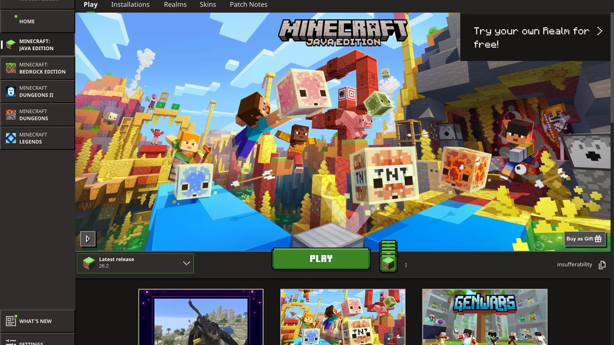Click the stacked grass block icon beside PLAY
This screenshot has width=614, height=345.
tap(388, 256)
